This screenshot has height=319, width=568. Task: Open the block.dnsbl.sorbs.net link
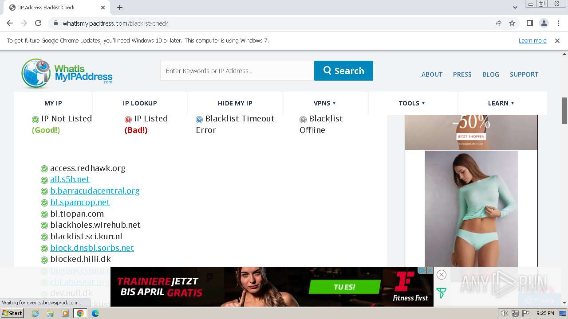point(92,248)
